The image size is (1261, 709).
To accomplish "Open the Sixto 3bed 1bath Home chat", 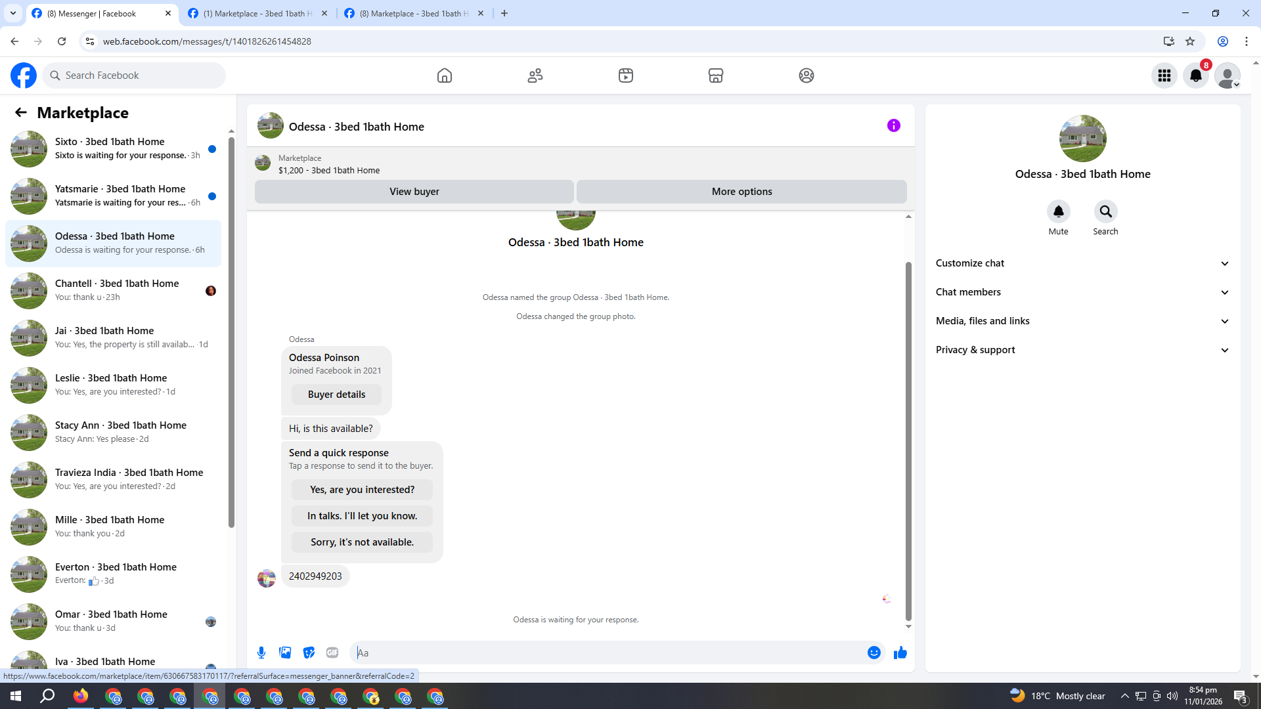I will click(x=113, y=149).
